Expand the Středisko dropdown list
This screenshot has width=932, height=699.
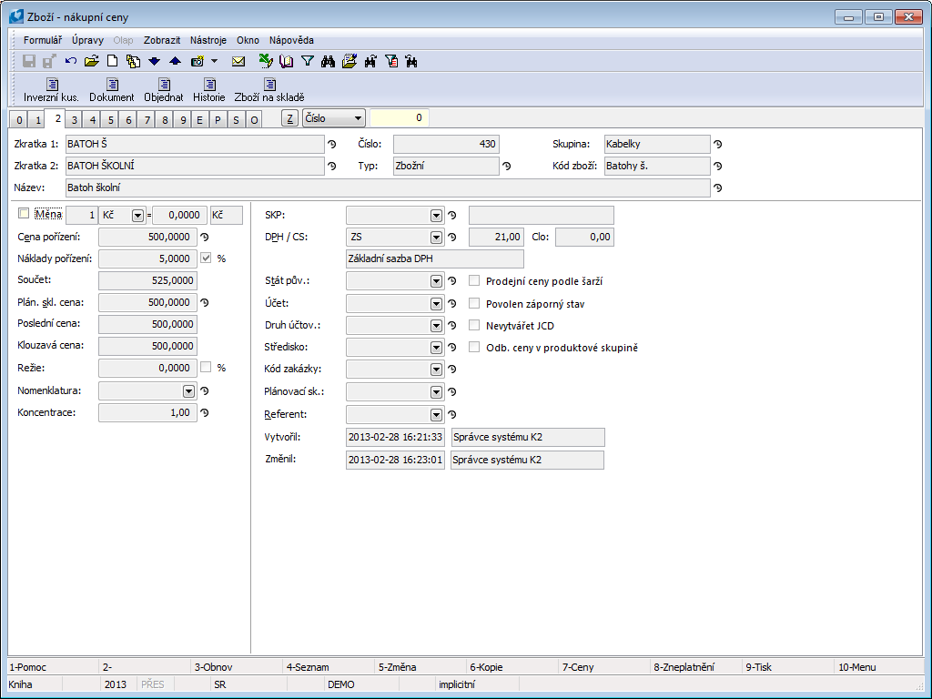pos(436,348)
